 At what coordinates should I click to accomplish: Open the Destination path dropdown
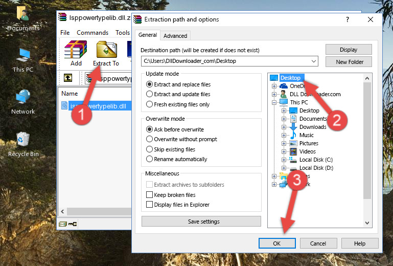(x=314, y=61)
